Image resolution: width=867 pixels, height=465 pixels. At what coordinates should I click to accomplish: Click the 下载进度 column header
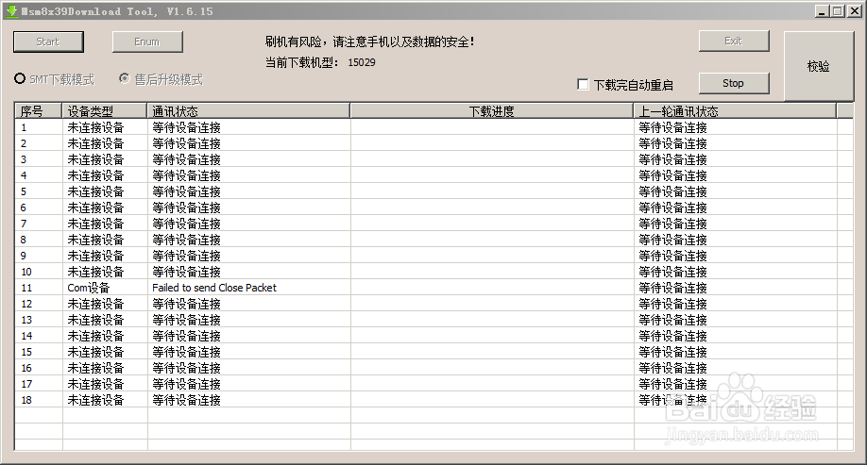click(x=491, y=111)
